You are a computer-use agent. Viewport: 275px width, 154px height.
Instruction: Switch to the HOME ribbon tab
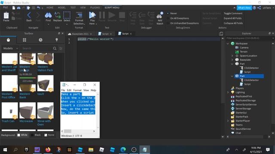click(x=50, y=8)
